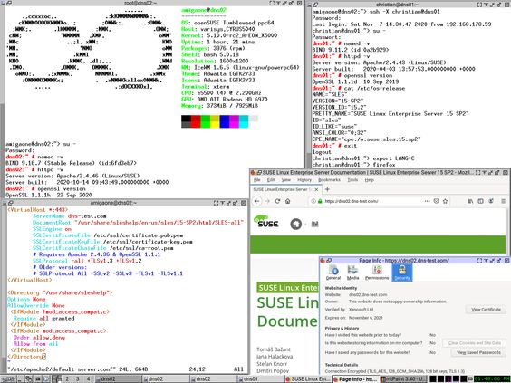Click 'Verified by: Xenosoft Ltd' text
This screenshot has height=383, width=511.
[x=349, y=310]
